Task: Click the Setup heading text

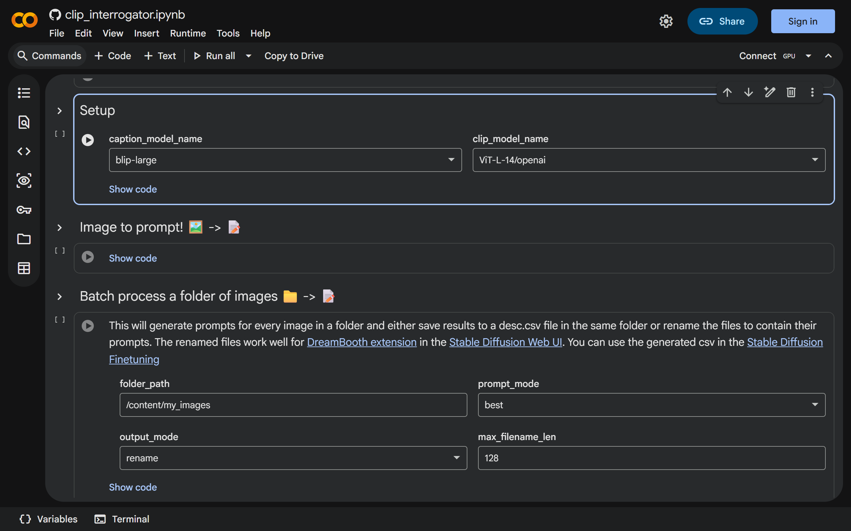Action: coord(97,111)
